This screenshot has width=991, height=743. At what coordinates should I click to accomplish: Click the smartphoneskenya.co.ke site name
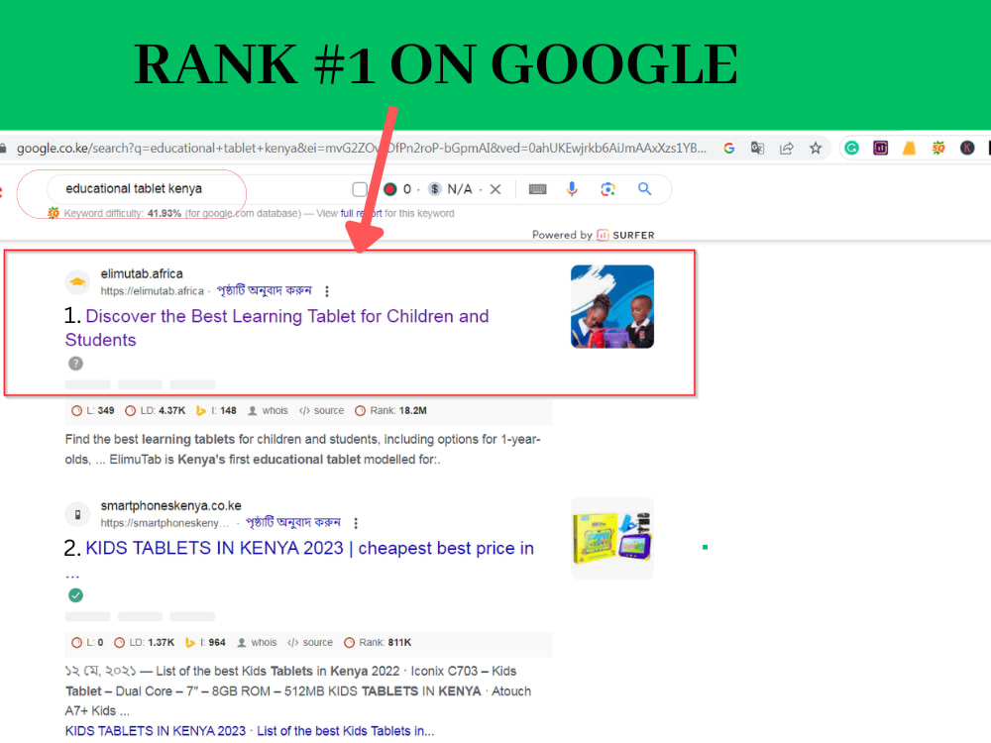(170, 506)
